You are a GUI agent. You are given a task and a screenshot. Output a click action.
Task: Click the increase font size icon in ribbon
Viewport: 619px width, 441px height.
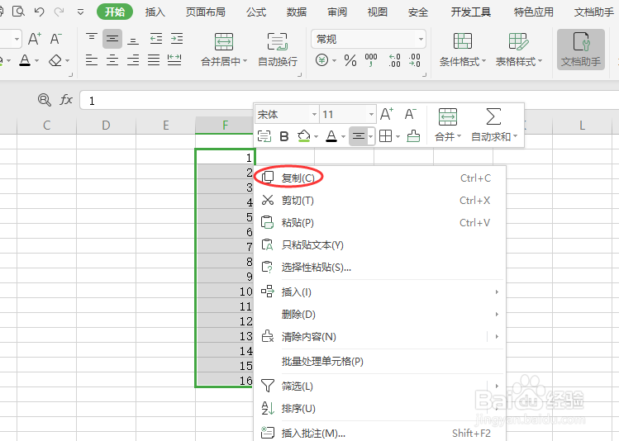click(x=35, y=39)
